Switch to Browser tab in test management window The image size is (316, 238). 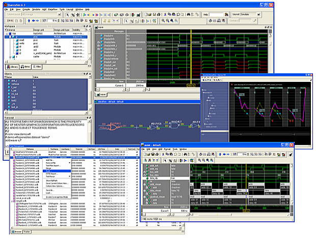[x=17, y=232]
